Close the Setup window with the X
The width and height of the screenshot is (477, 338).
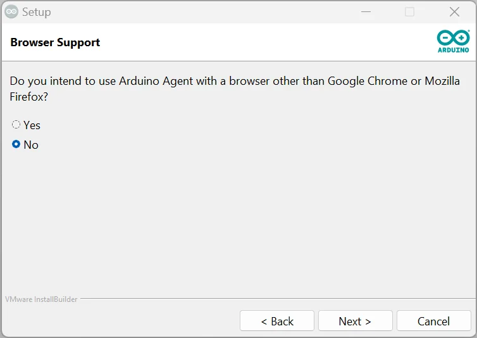pos(454,12)
